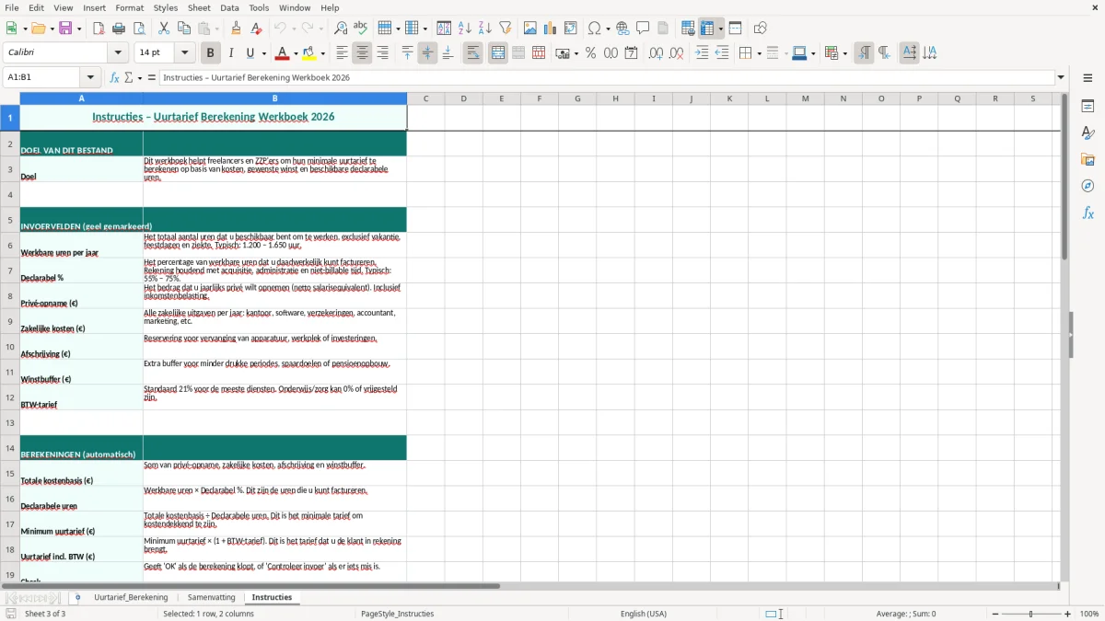Image resolution: width=1105 pixels, height=621 pixels.
Task: Open Find & Replace
Action: [x=341, y=29]
